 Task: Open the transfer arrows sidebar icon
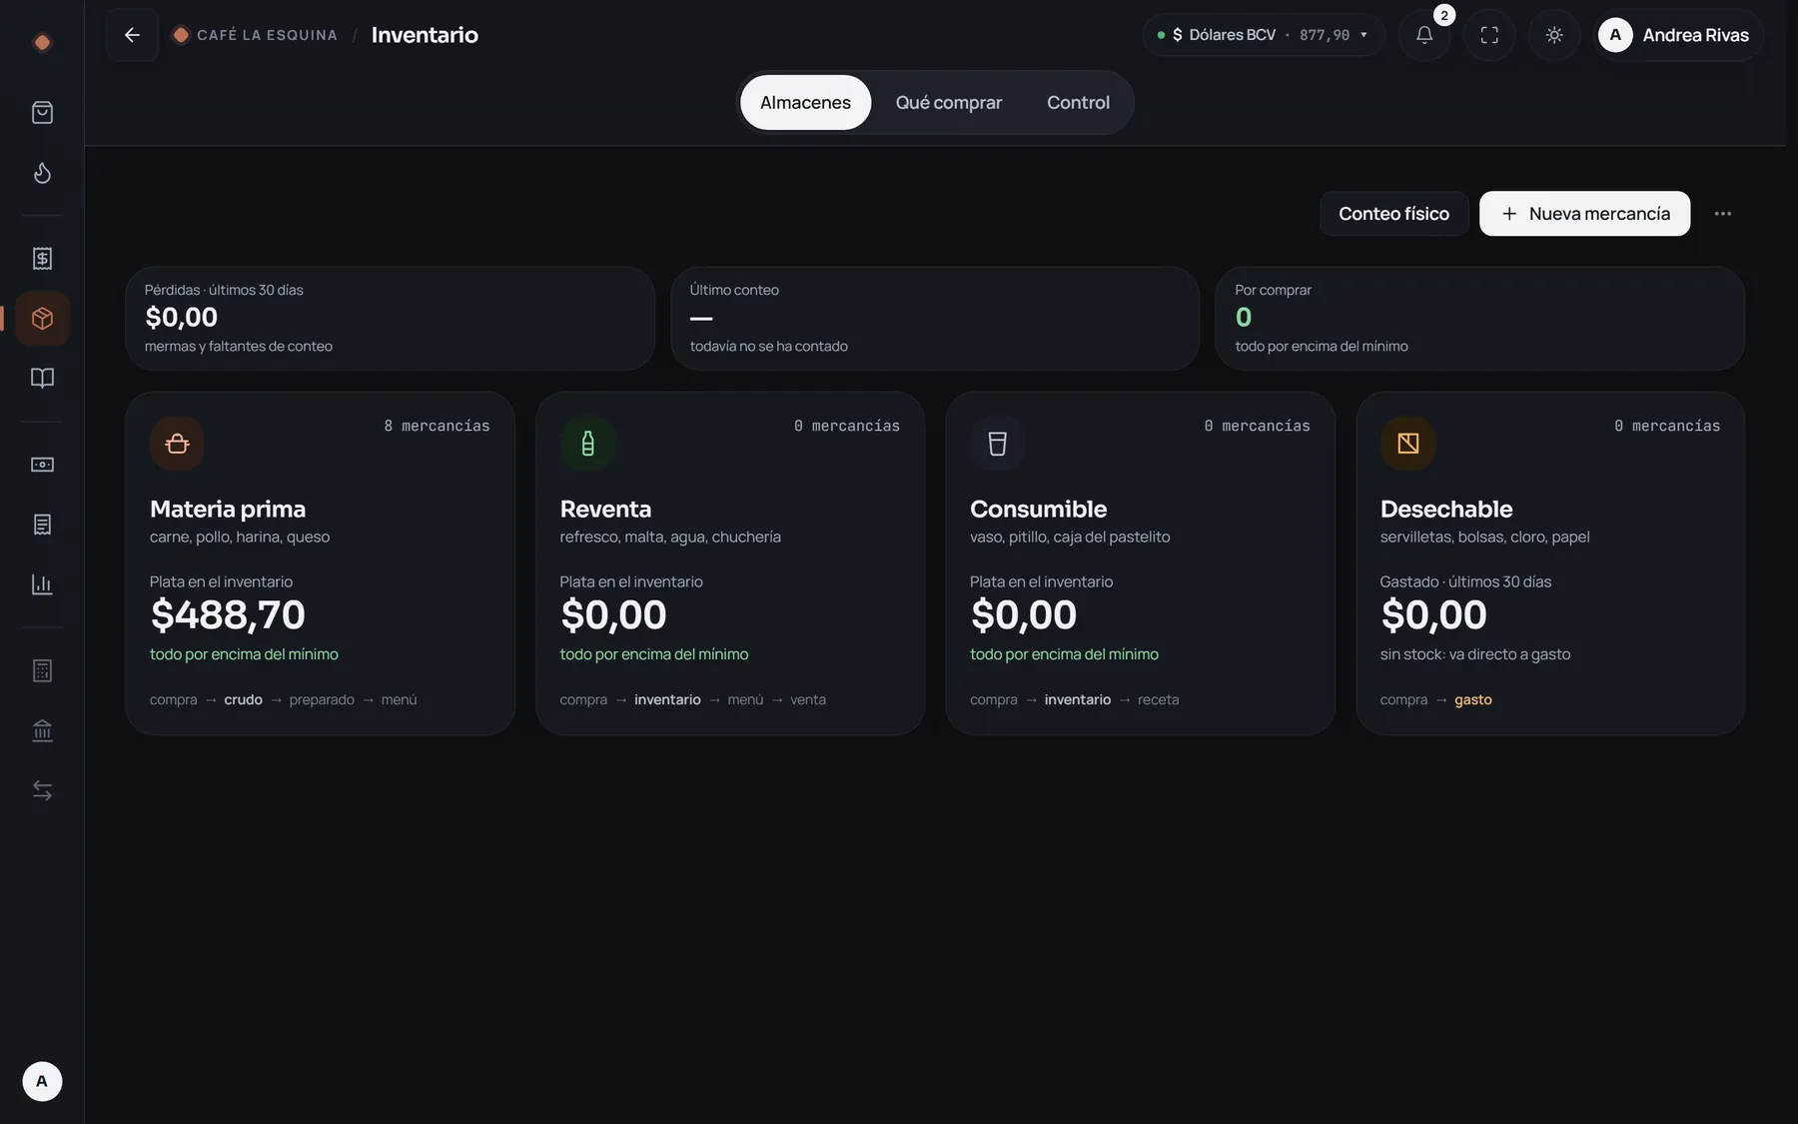click(x=42, y=790)
